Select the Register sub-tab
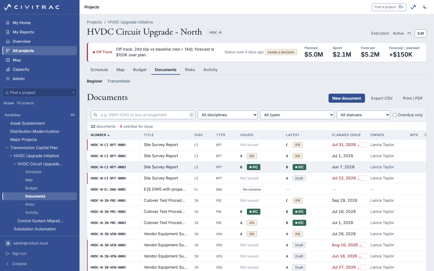 point(95,81)
